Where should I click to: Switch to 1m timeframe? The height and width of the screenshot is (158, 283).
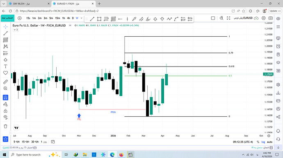click(34, 18)
